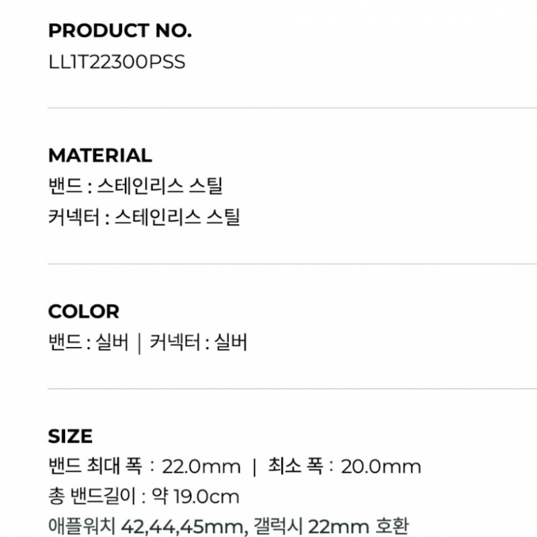Click the connector silver color text
The width and height of the screenshot is (537, 537).
coord(199,342)
